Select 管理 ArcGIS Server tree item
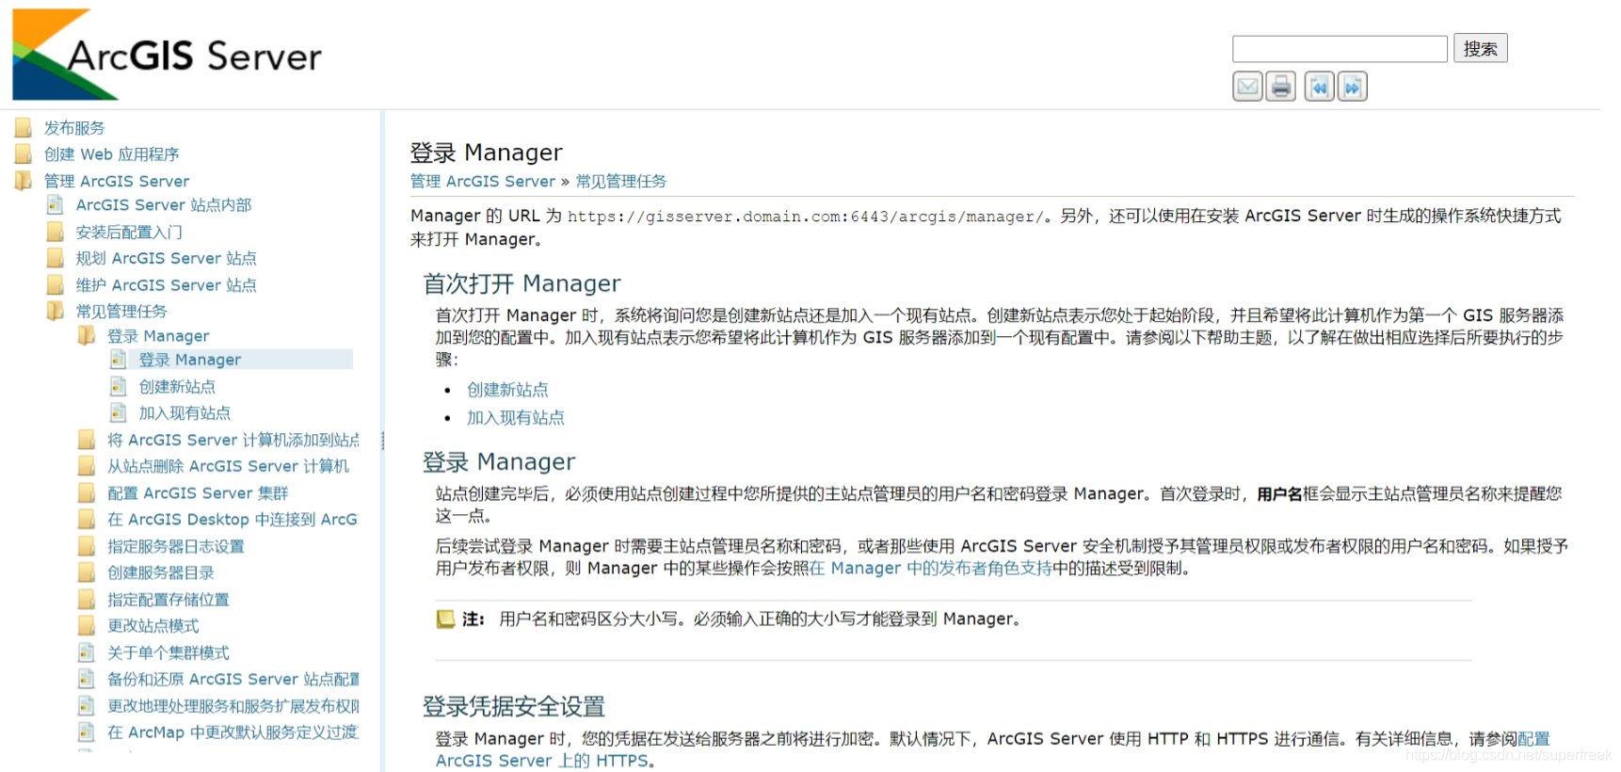This screenshot has height=772, width=1621. (x=117, y=181)
